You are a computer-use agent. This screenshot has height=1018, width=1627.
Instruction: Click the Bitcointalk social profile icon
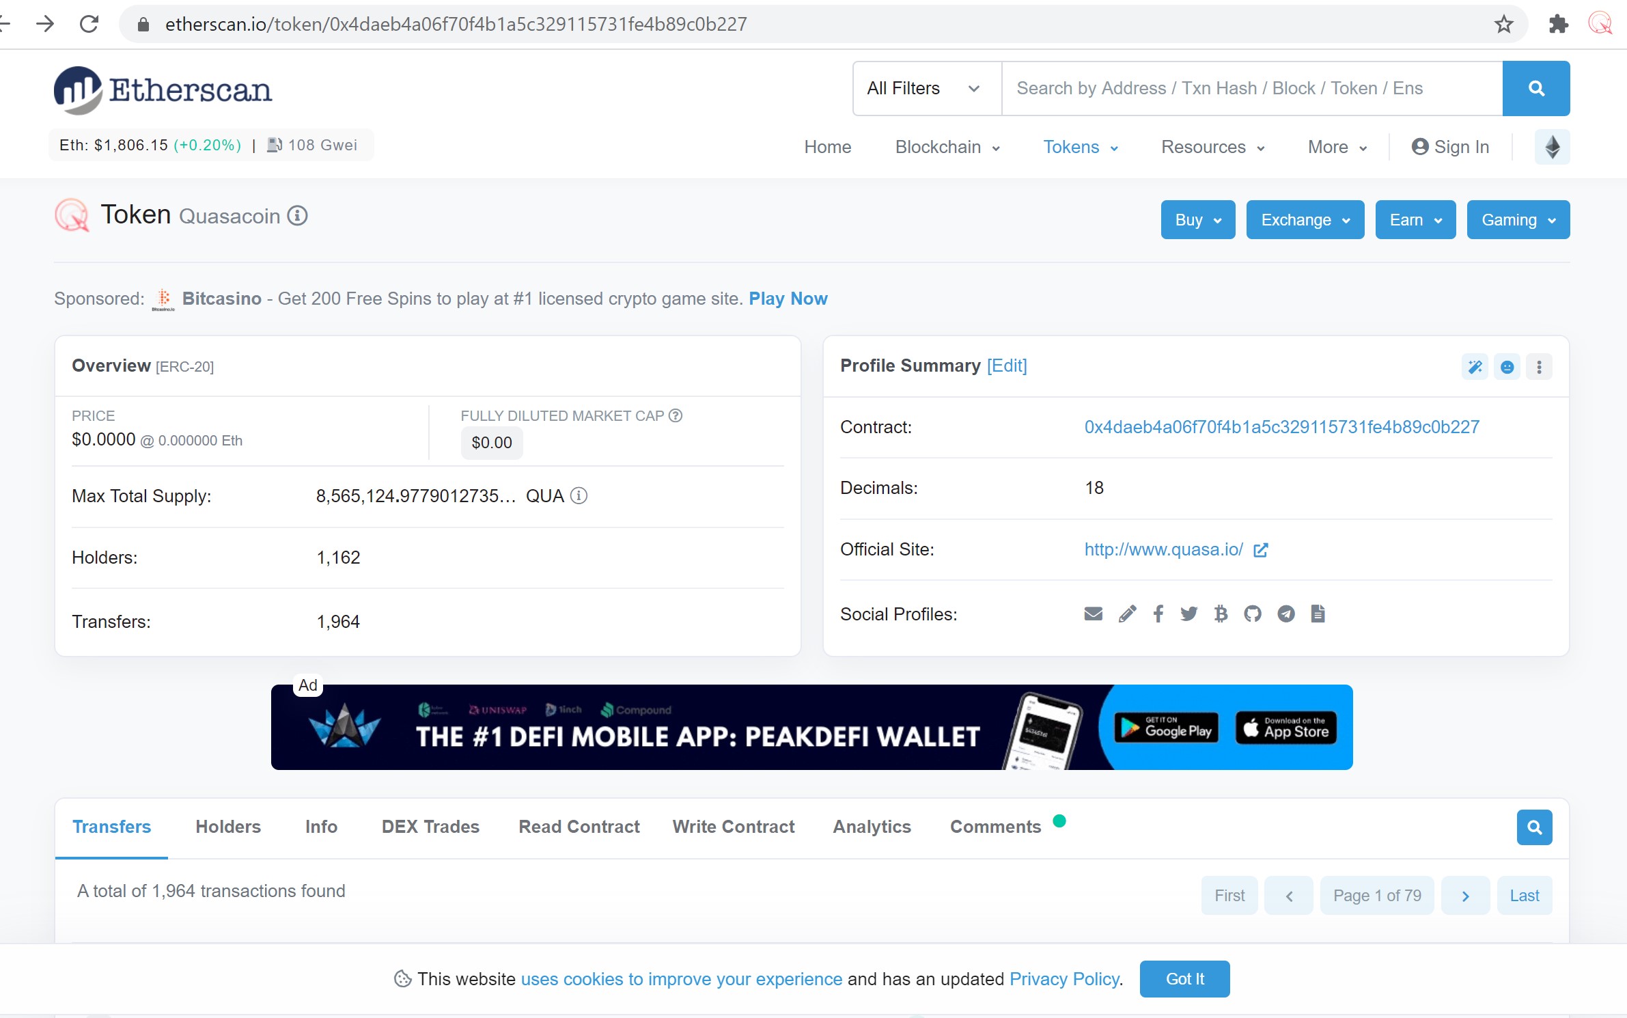coord(1221,614)
